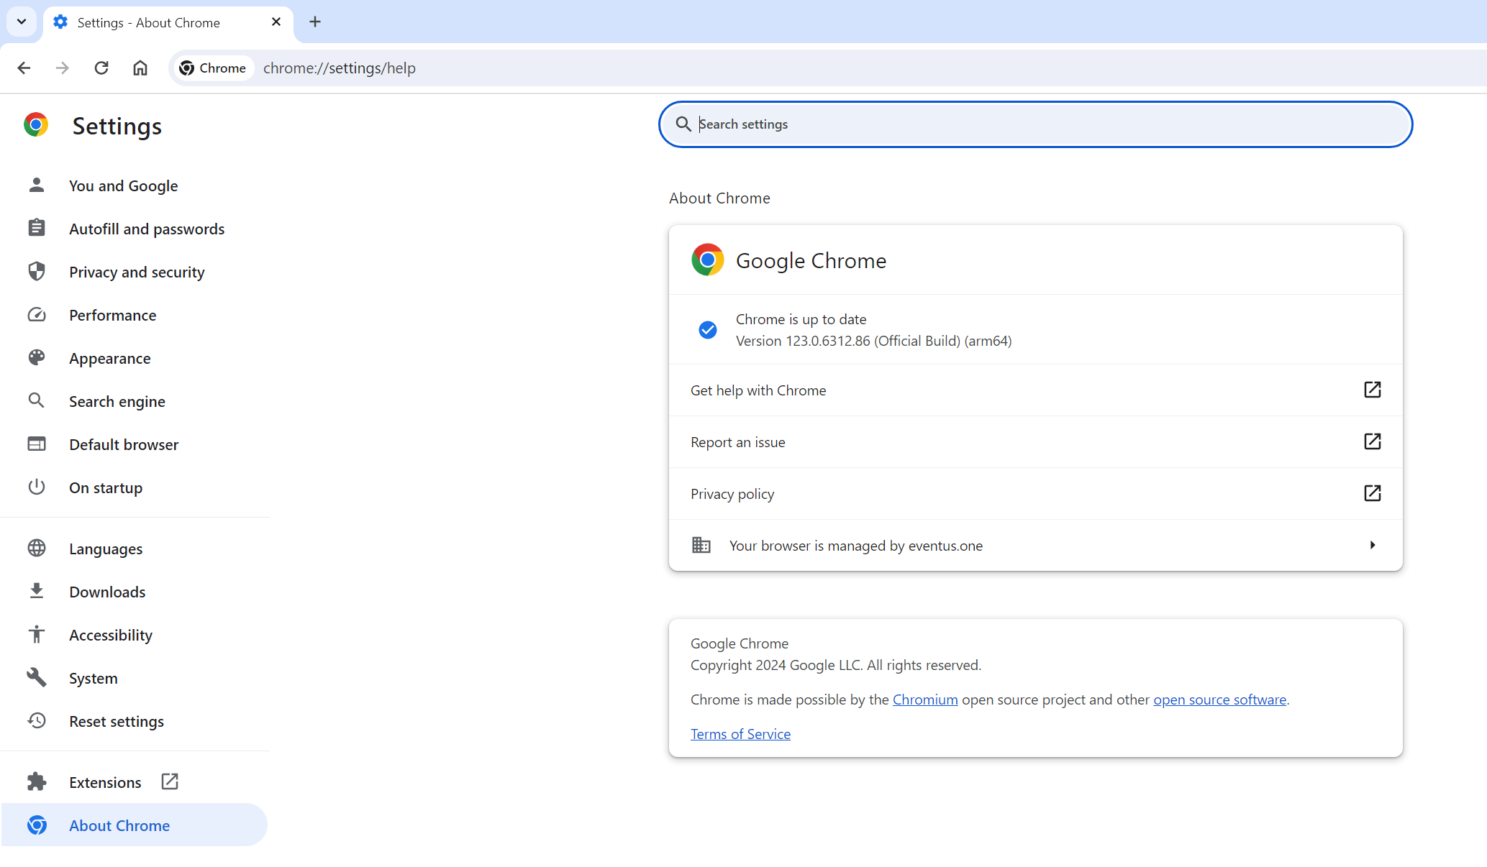Expand Your browser is managed by eventus.one
Image resolution: width=1487 pixels, height=867 pixels.
coord(1373,545)
